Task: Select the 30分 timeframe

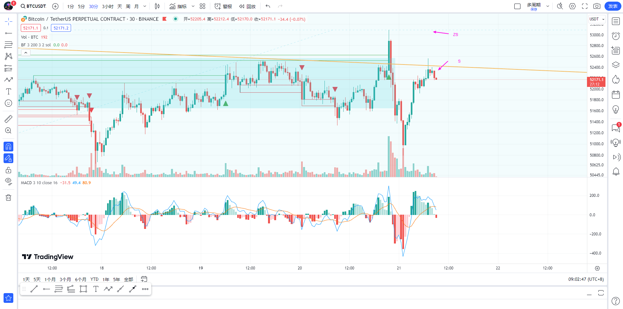Action: click(x=93, y=6)
